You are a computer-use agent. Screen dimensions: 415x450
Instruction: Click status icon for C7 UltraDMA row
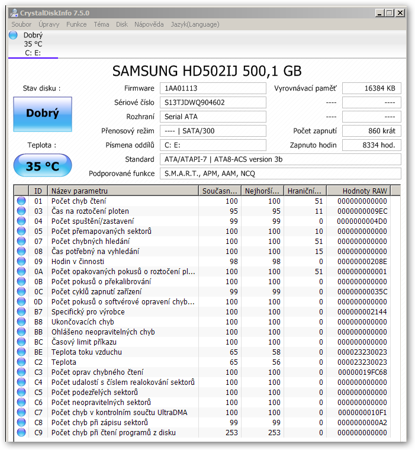click(x=21, y=412)
